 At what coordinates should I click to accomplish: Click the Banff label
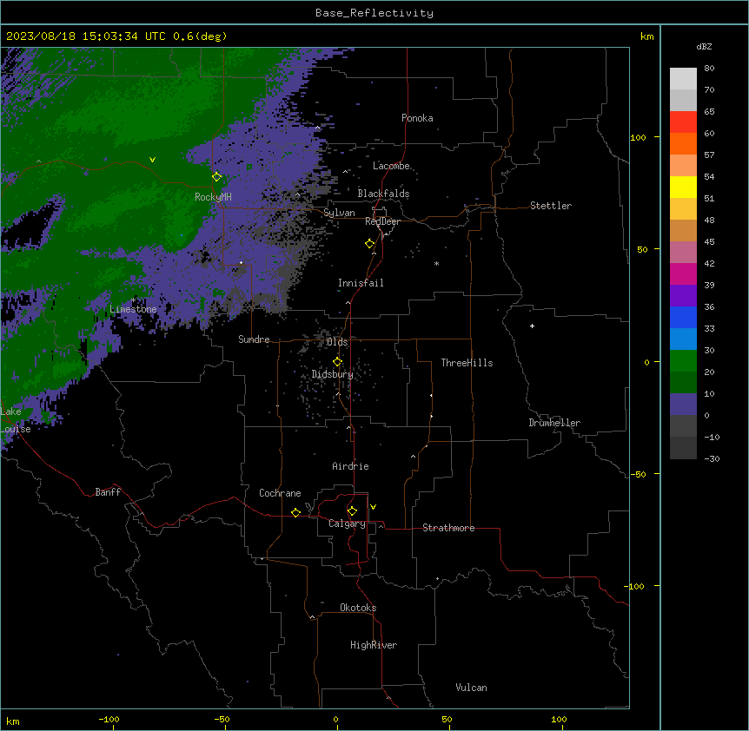pos(108,492)
